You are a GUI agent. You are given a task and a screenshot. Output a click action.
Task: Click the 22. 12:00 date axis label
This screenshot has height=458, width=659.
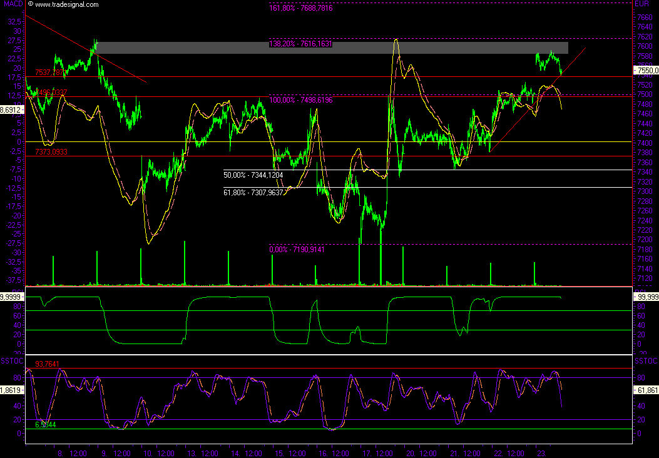click(509, 454)
